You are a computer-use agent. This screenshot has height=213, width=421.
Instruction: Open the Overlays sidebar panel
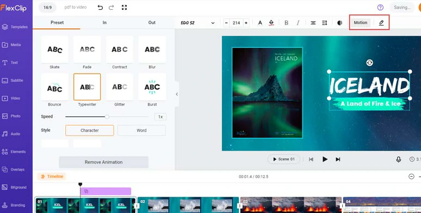13,170
